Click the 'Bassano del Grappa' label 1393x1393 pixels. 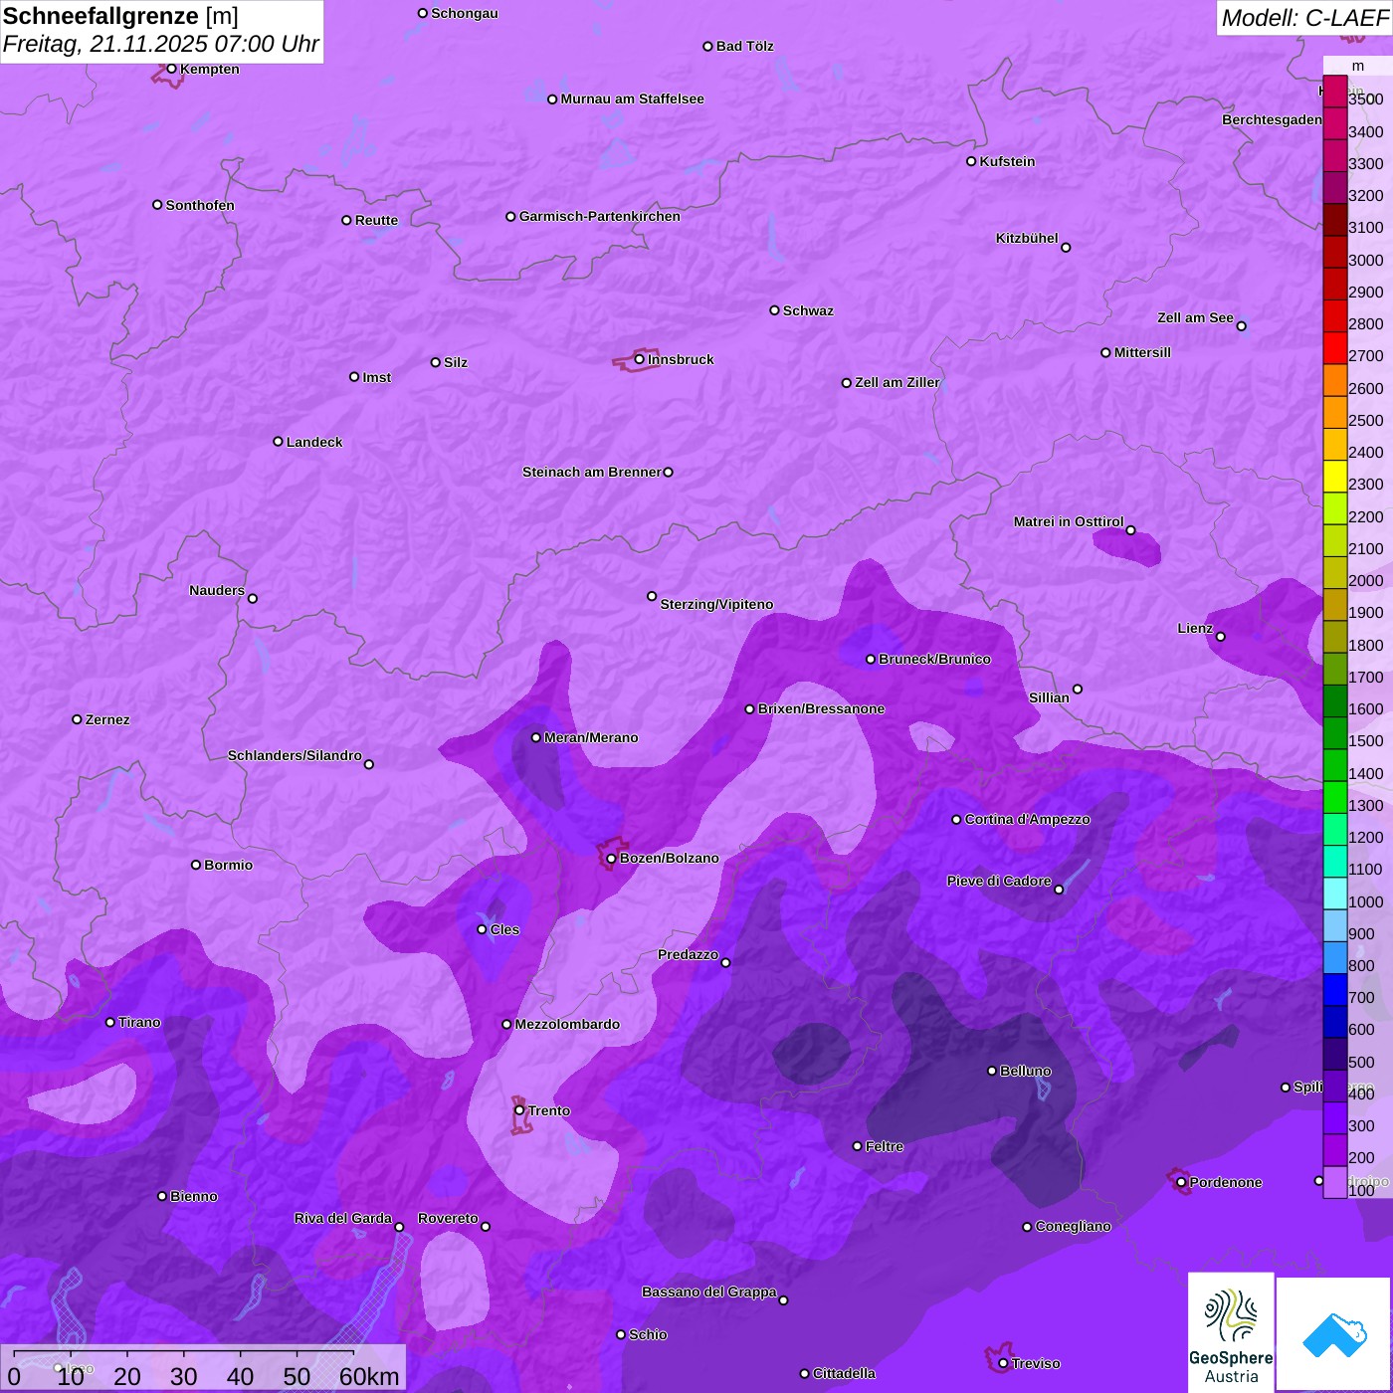709,1292
